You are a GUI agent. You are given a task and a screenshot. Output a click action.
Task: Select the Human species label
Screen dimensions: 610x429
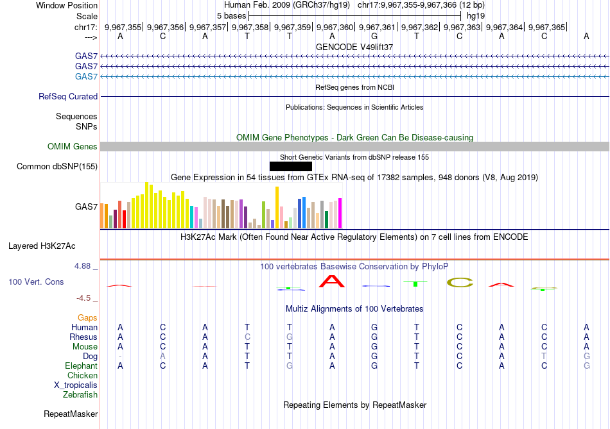pyautogui.click(x=84, y=327)
